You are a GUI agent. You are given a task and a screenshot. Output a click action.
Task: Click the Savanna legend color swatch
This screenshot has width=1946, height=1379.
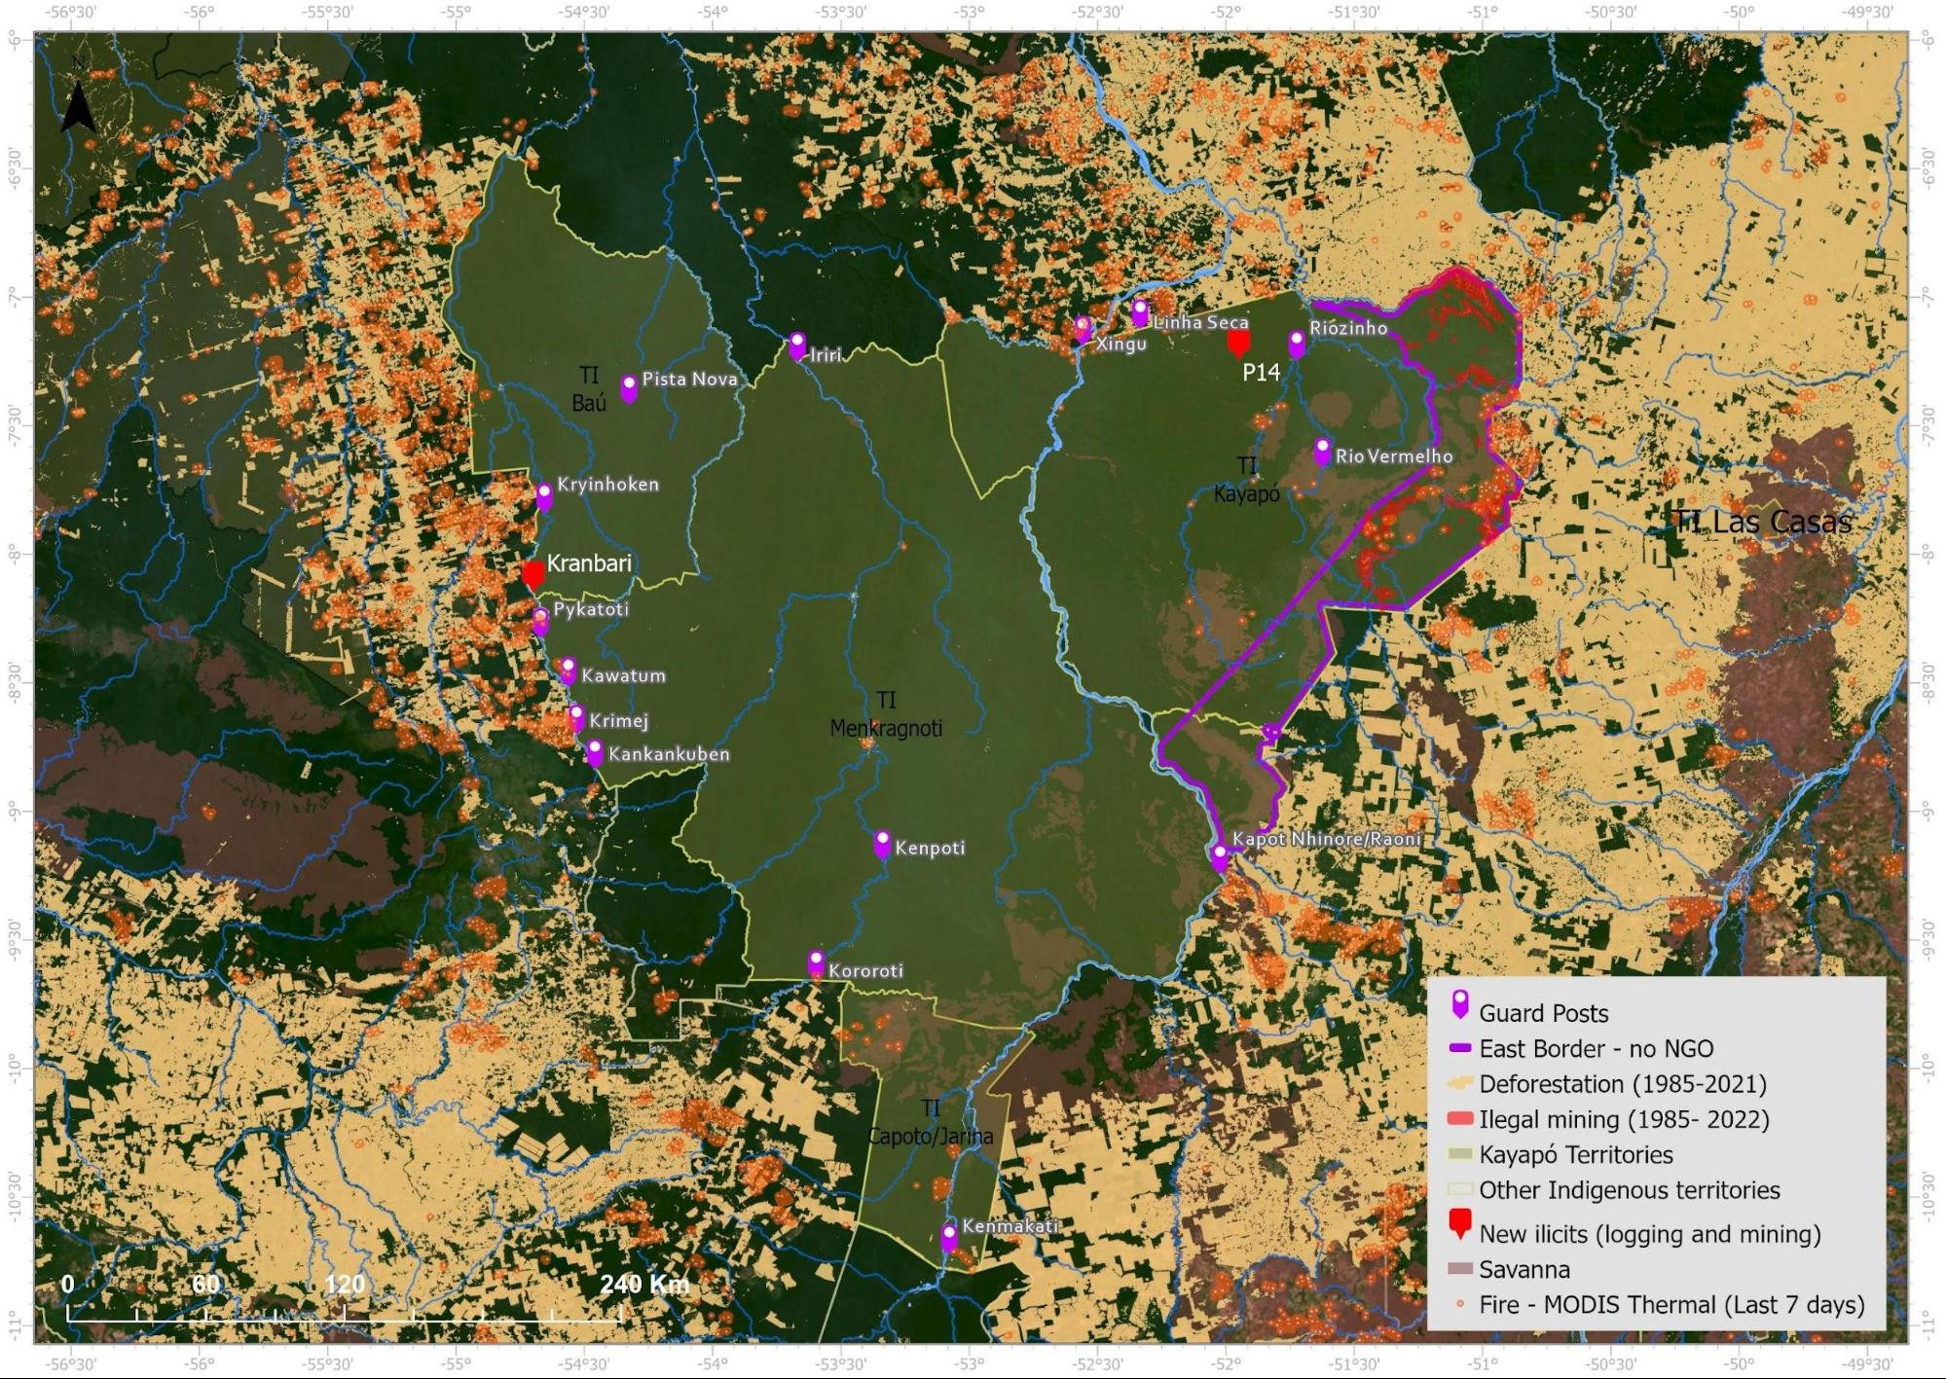pos(1460,1269)
